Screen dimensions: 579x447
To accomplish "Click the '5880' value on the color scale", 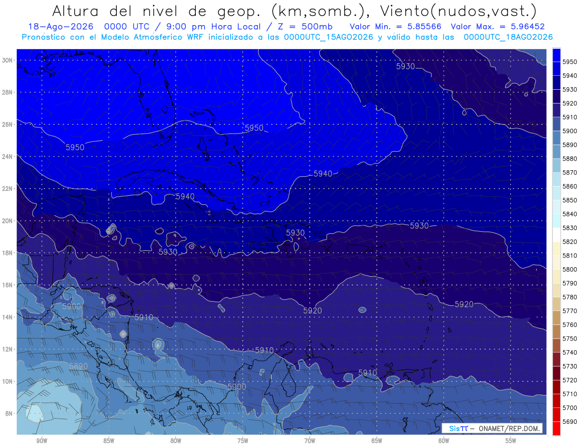I will click(x=569, y=159).
